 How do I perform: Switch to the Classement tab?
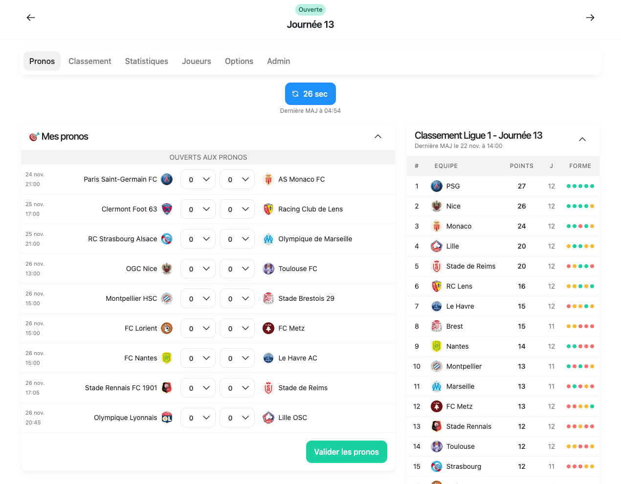[90, 61]
